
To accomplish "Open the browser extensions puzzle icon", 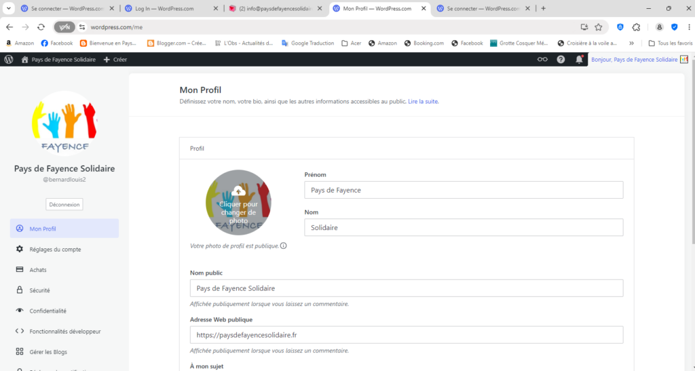I will [x=636, y=27].
